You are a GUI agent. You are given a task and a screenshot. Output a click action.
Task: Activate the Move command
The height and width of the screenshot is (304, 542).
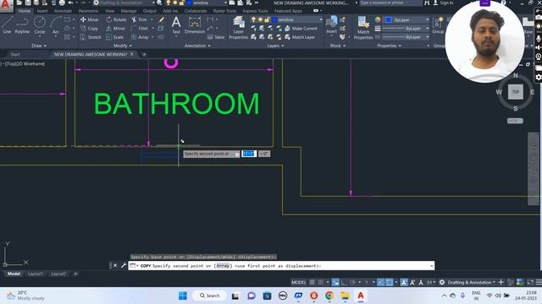pyautogui.click(x=90, y=19)
